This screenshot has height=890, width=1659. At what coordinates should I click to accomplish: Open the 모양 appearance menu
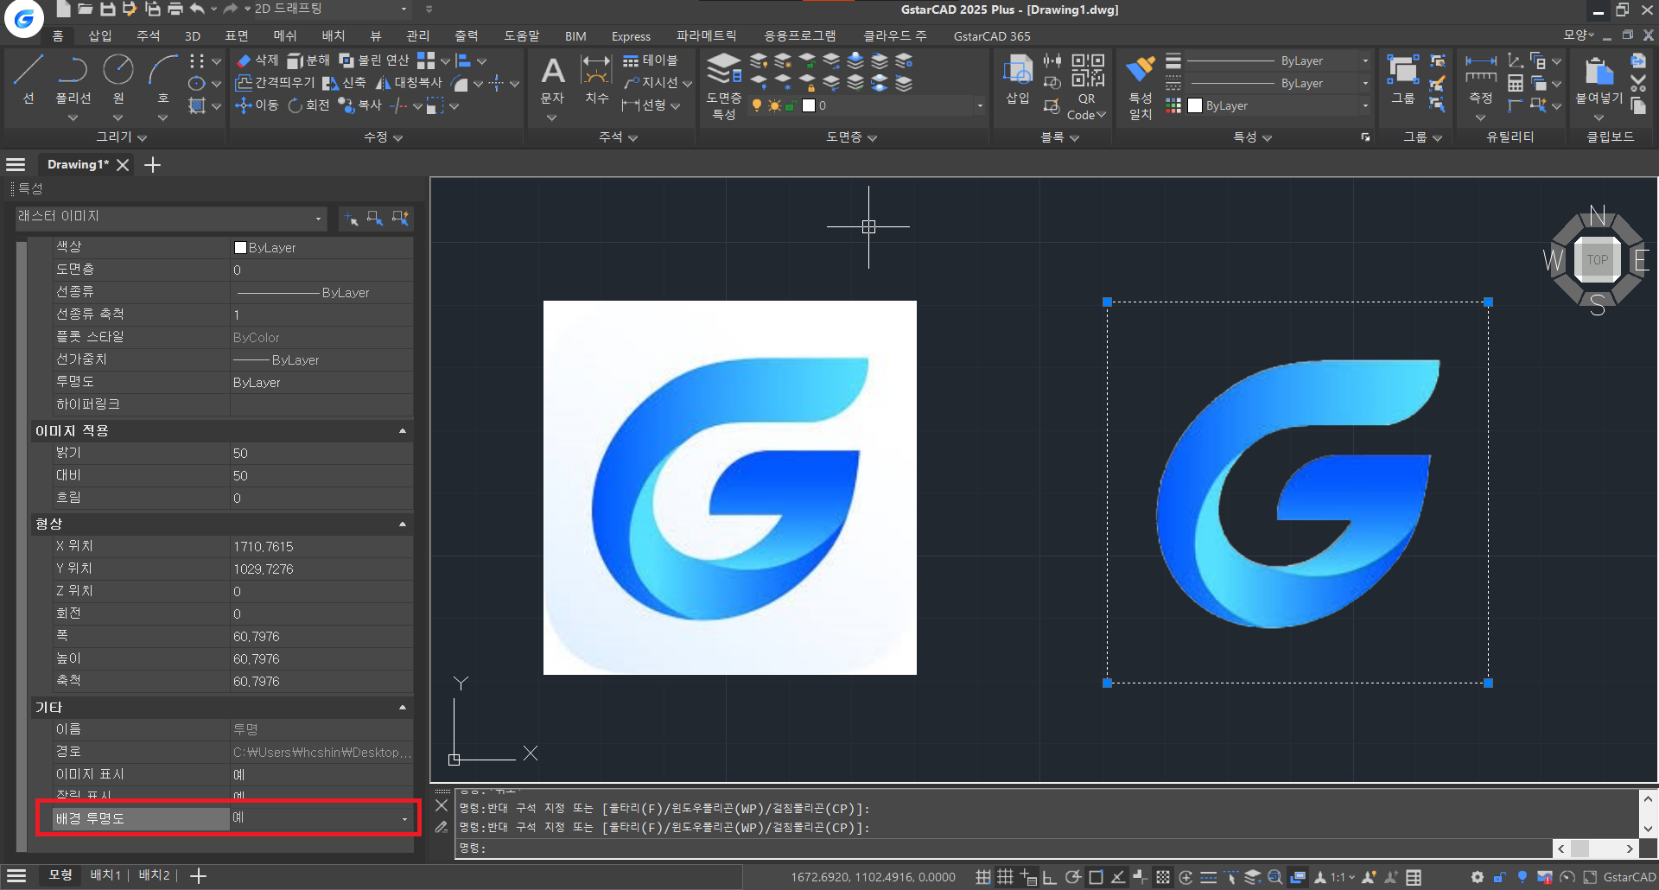coord(1579,35)
